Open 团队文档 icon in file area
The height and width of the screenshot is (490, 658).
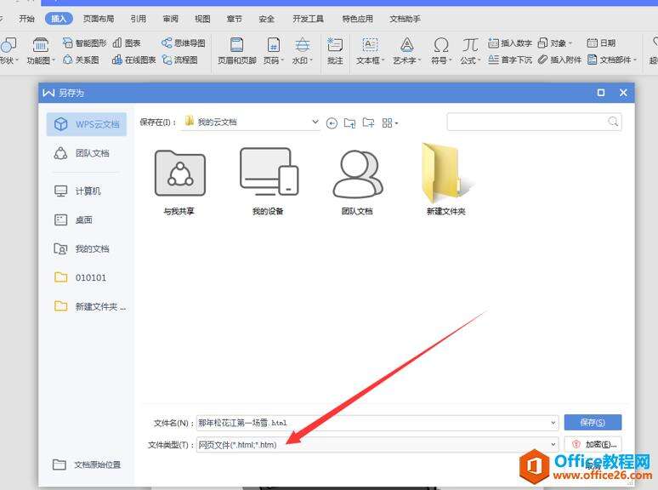tap(357, 183)
